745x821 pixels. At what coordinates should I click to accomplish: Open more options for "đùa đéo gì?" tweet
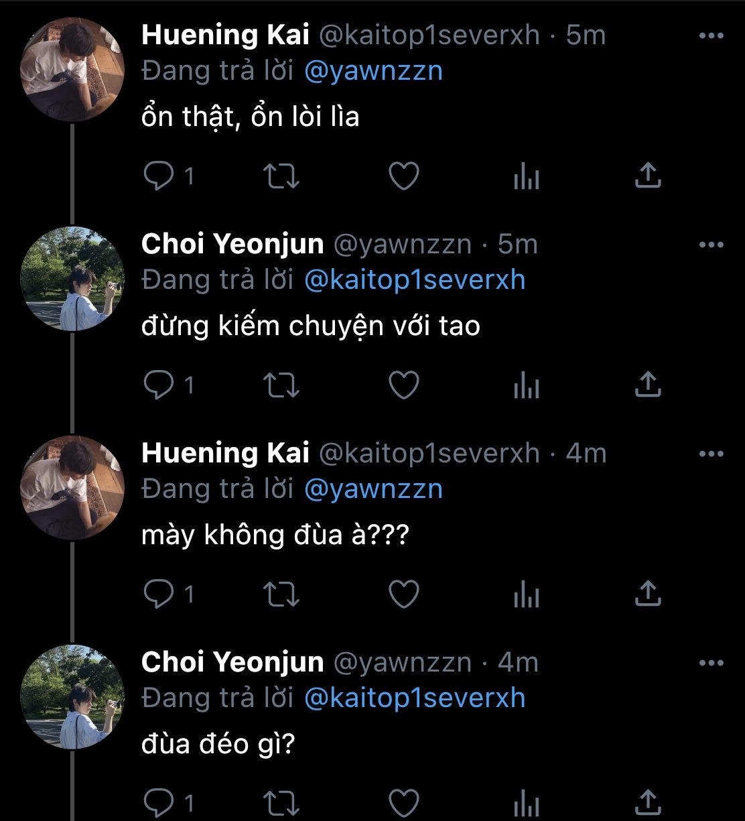coord(711,663)
